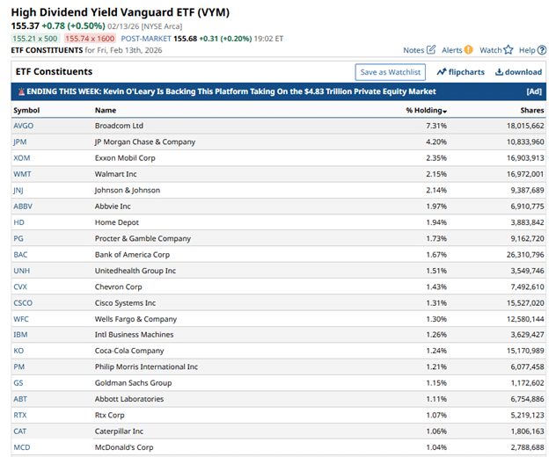Click the Save as Watchlist button
This screenshot has height=457, width=549.
click(390, 72)
